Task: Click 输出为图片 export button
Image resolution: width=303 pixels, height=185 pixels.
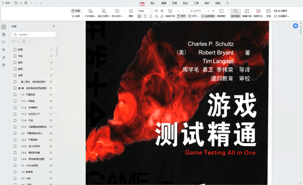Action: (104, 13)
